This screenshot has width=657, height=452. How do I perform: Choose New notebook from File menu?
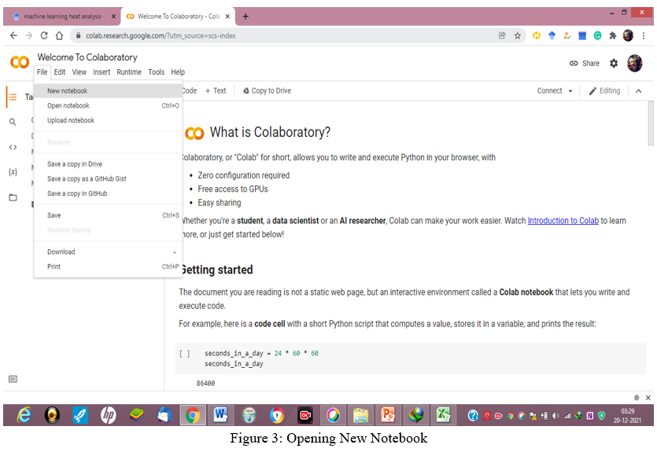click(108, 91)
